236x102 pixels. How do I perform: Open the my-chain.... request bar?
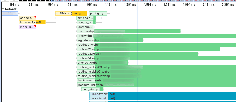[86, 18]
